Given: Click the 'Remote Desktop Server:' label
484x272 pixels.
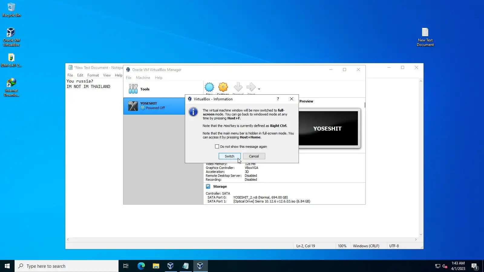Looking at the screenshot, I should coord(224,176).
